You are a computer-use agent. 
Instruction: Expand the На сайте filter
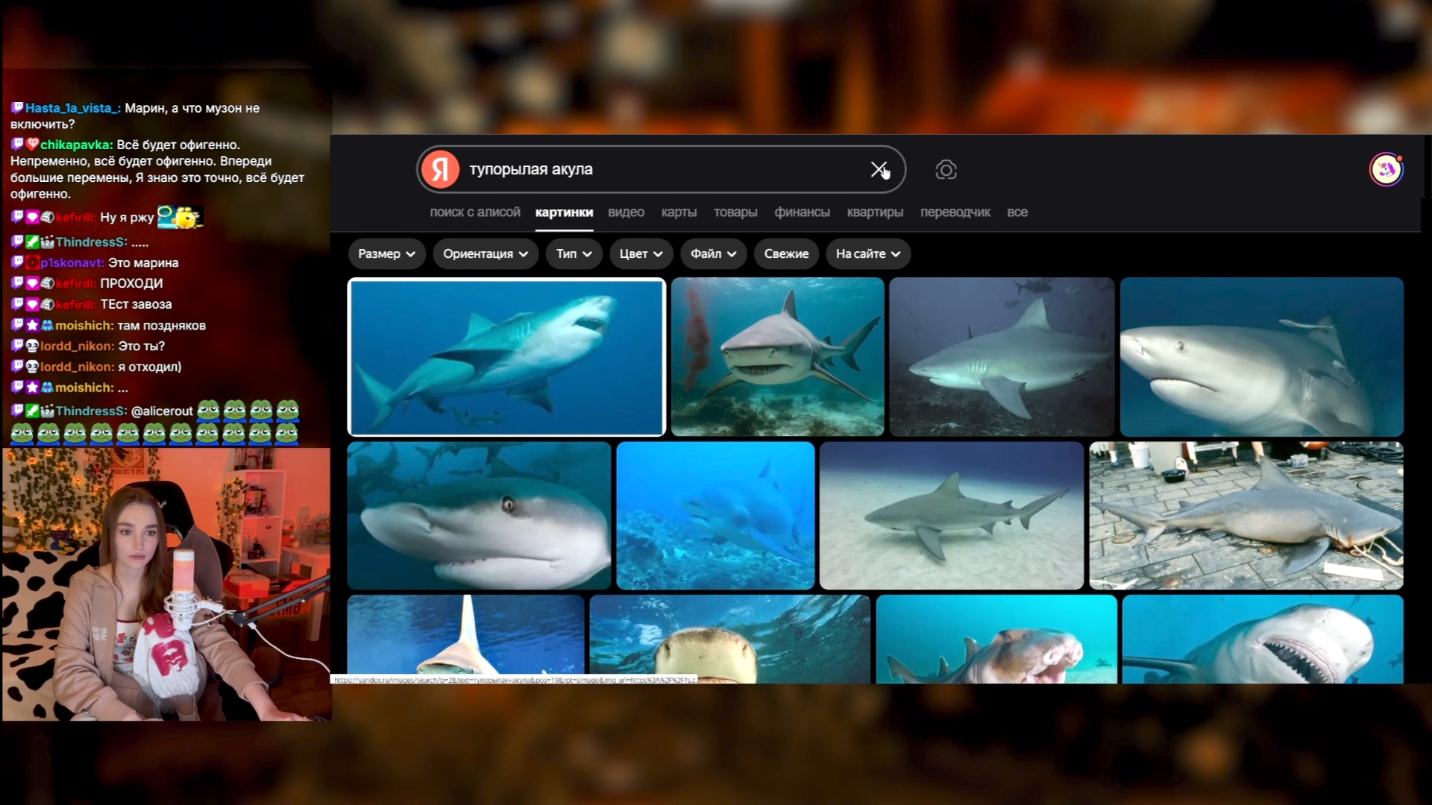pyautogui.click(x=867, y=253)
